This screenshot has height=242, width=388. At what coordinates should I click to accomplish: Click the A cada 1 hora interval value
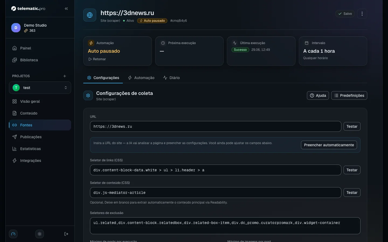pyautogui.click(x=319, y=51)
